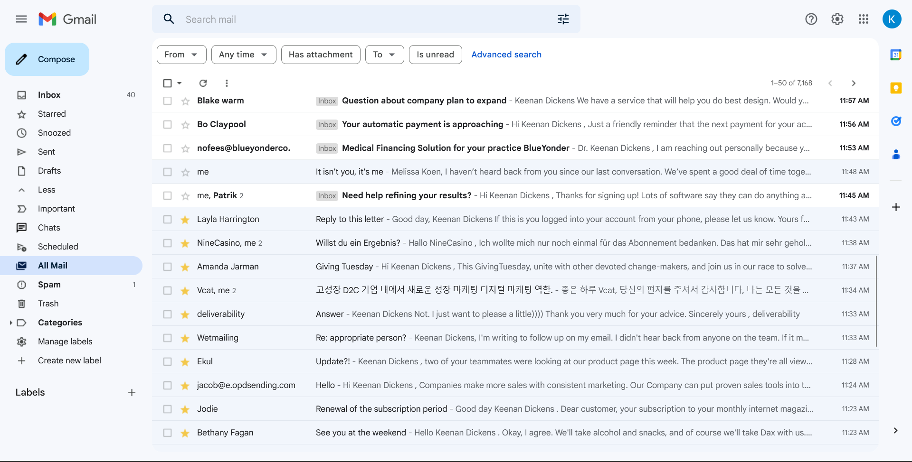Open select dropdown arrow beside select-all checkbox
Image resolution: width=912 pixels, height=462 pixels.
point(180,83)
